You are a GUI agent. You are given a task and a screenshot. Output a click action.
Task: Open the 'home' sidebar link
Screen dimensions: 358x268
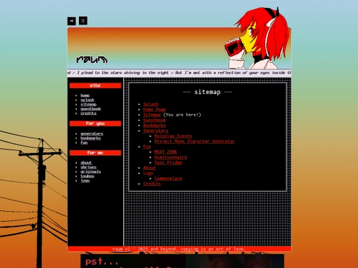(85, 95)
